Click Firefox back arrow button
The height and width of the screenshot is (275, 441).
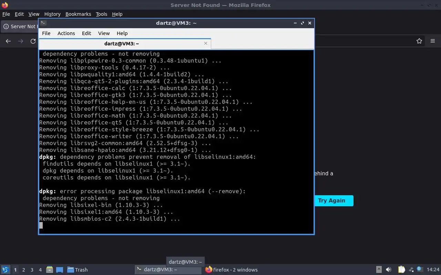click(x=8, y=41)
